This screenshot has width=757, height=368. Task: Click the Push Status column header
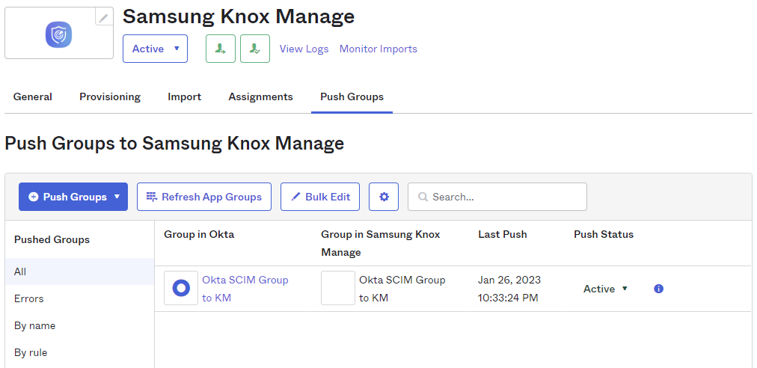pyautogui.click(x=604, y=235)
